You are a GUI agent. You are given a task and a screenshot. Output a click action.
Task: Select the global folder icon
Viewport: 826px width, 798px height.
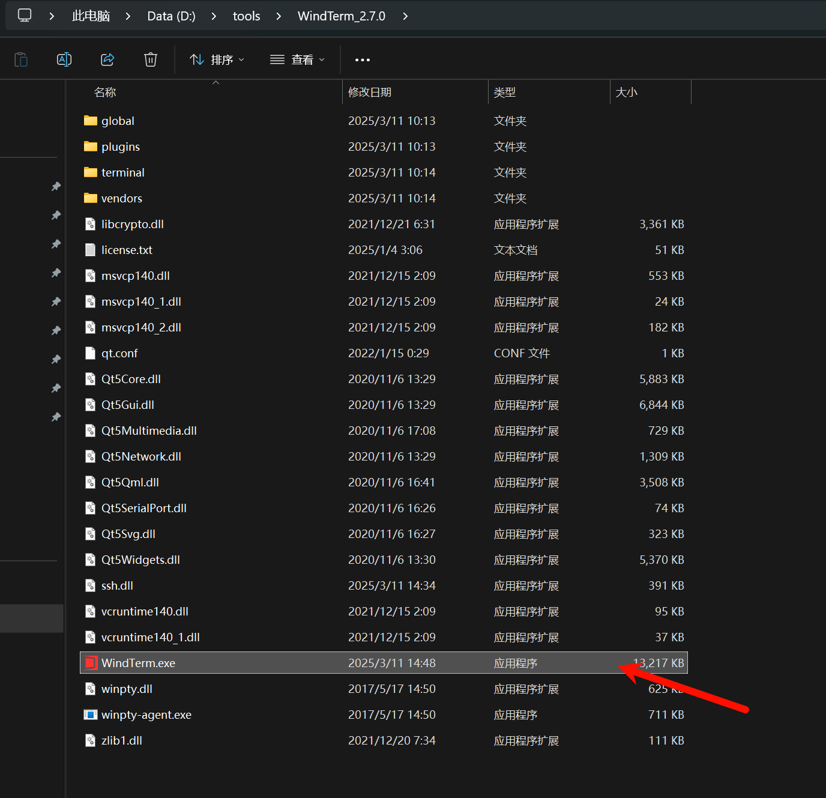coord(91,121)
